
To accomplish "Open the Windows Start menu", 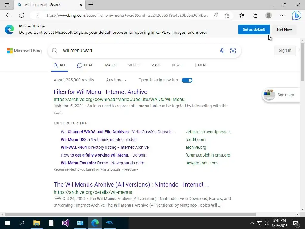I will tap(7, 223).
